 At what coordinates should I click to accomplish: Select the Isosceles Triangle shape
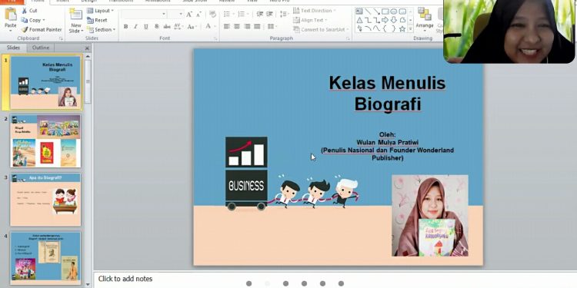[359, 20]
